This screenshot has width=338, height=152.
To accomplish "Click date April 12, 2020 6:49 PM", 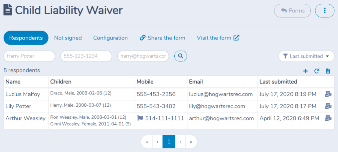I will pos(289,118).
